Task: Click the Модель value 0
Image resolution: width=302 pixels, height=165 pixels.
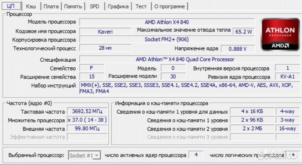Action: [x=173, y=68]
